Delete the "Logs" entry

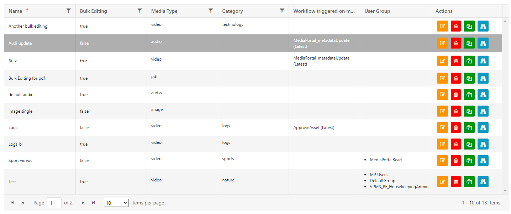coord(455,127)
